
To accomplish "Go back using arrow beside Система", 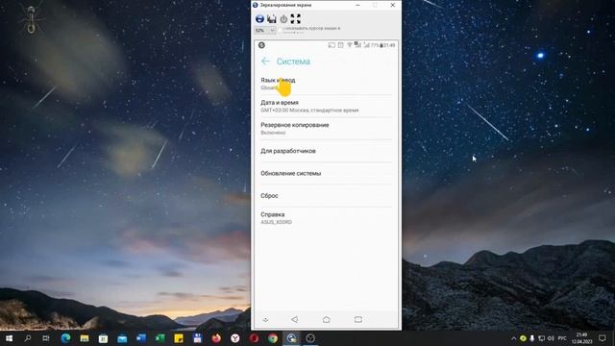I will point(265,62).
